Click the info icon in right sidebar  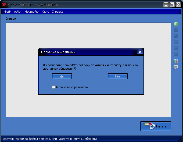(x=176, y=42)
